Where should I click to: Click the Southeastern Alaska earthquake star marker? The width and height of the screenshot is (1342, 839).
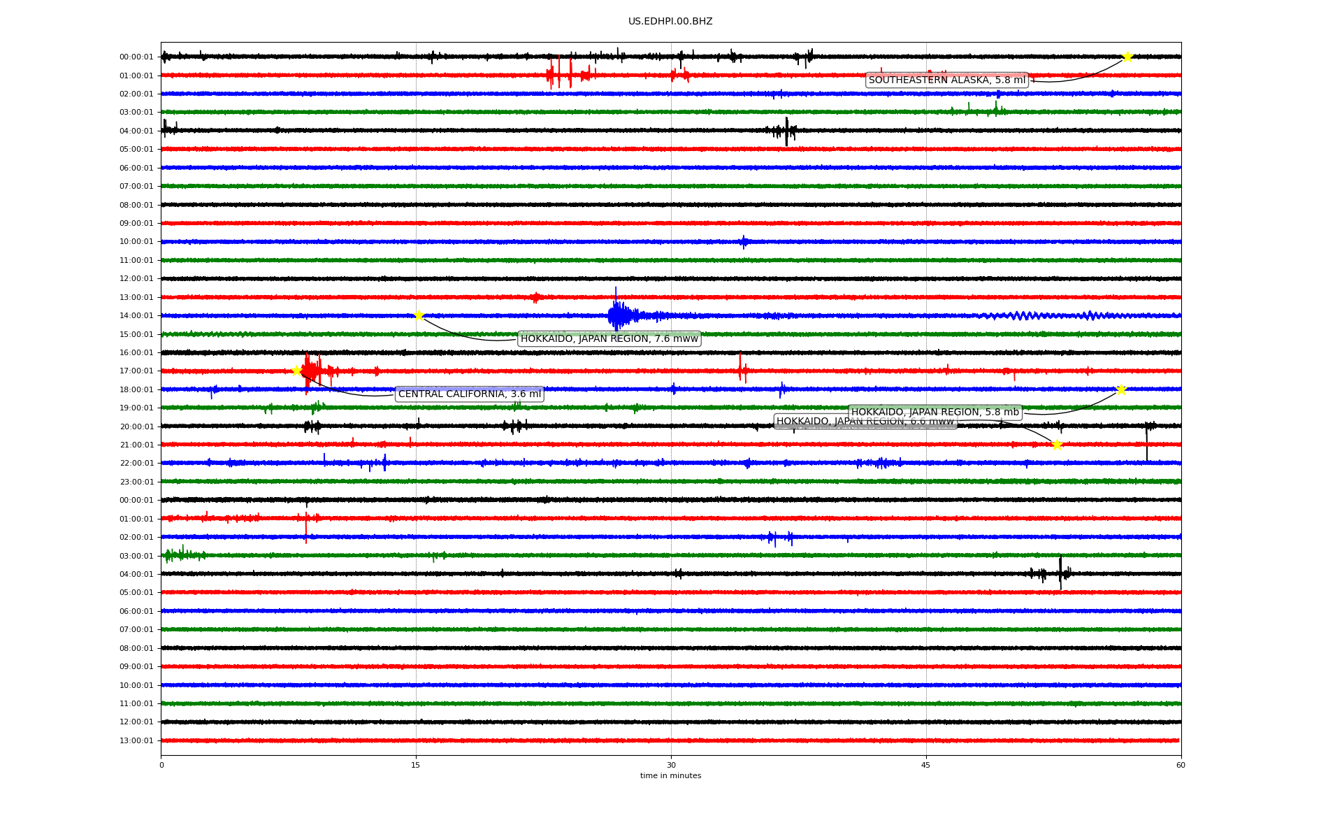pos(1127,57)
